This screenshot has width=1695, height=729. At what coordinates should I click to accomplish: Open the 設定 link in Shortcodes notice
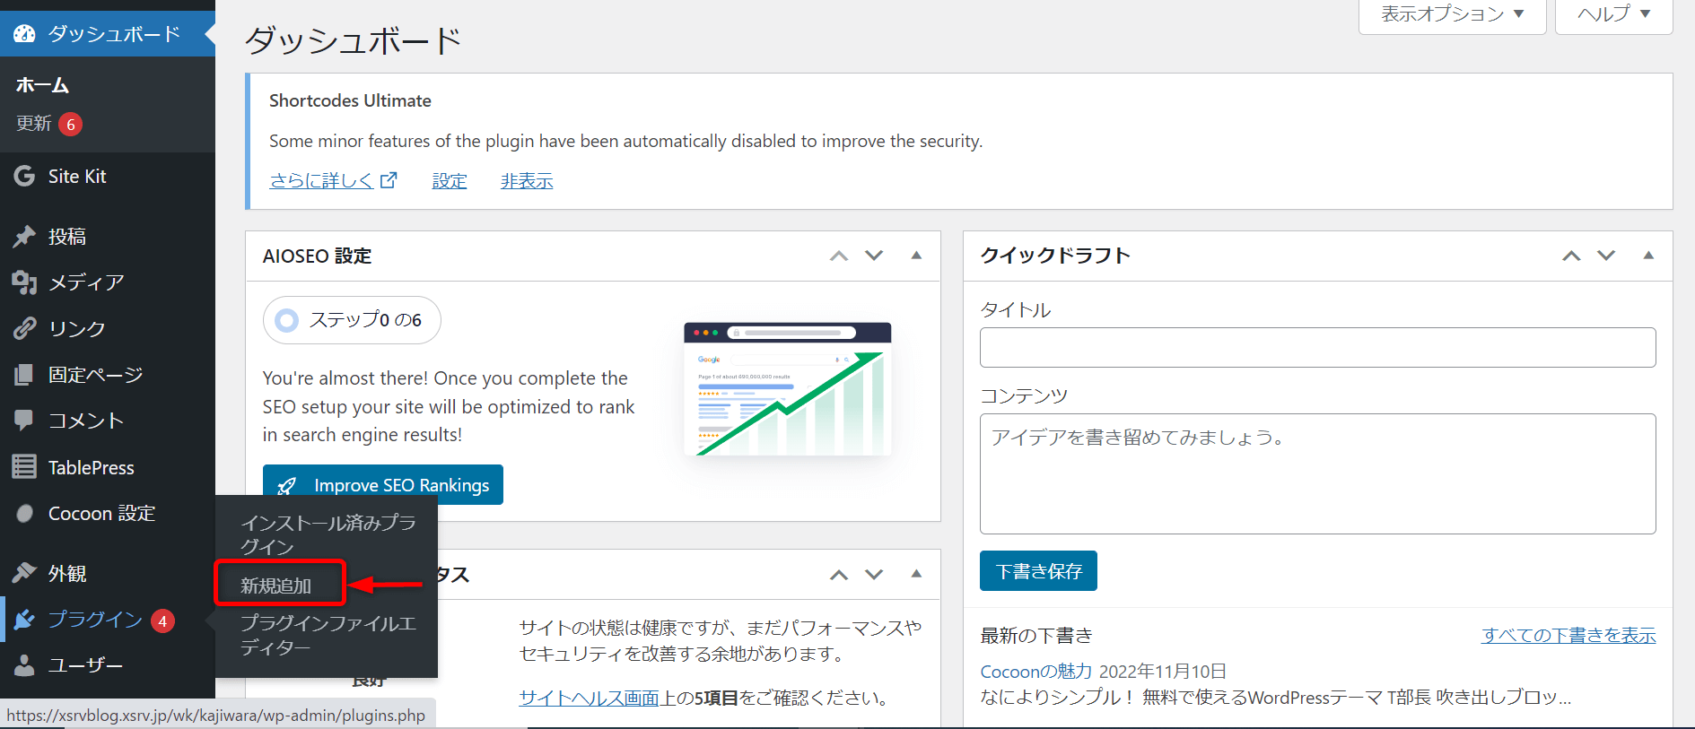click(x=450, y=180)
